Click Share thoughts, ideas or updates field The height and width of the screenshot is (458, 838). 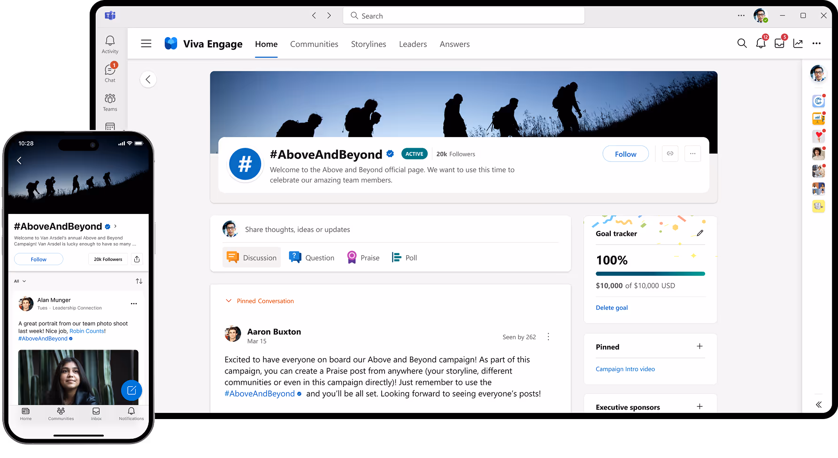click(298, 229)
